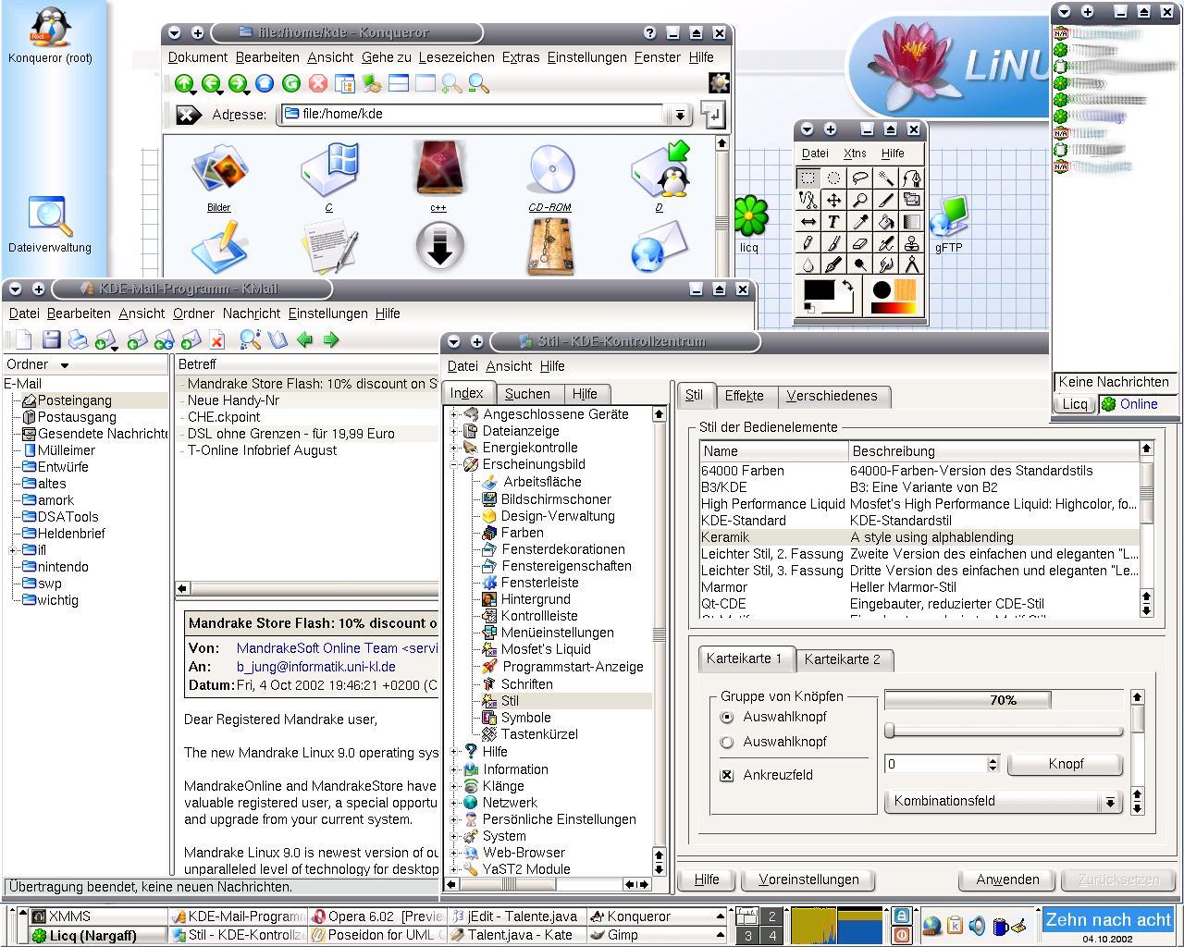Open the Konqueror address history dropdown
The image size is (1184, 947).
[680, 115]
